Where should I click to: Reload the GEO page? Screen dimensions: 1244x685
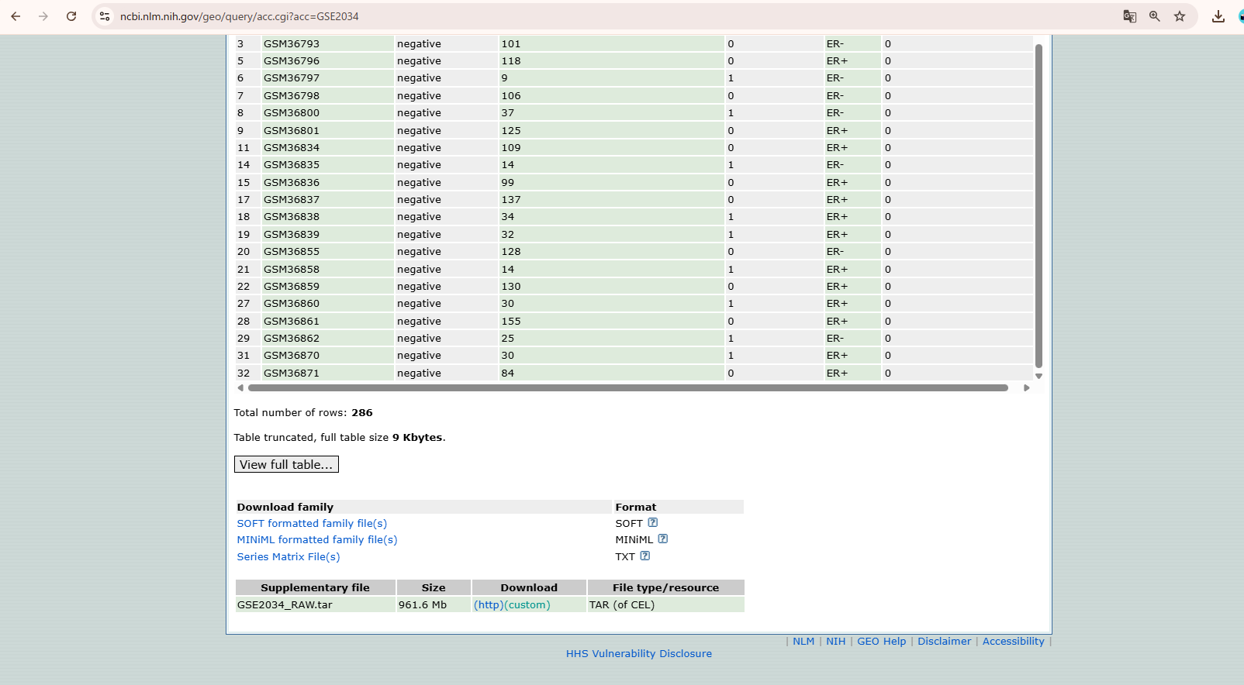[x=71, y=16]
